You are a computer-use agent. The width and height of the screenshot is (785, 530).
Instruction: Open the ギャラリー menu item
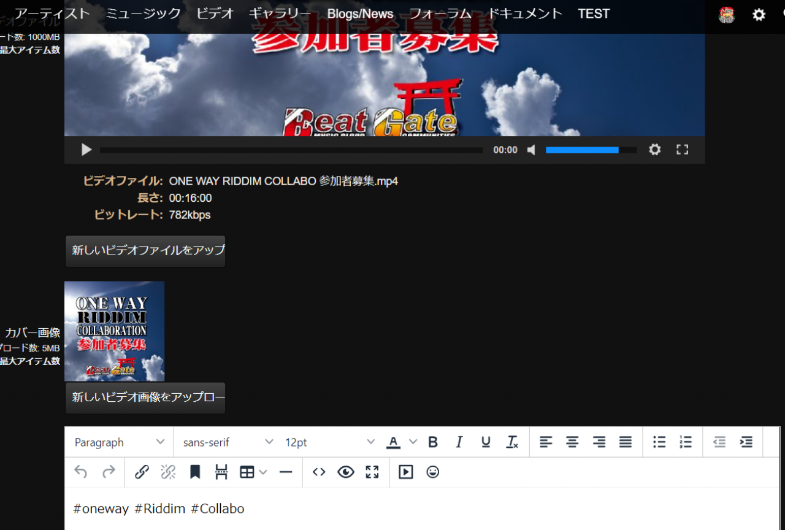click(280, 13)
